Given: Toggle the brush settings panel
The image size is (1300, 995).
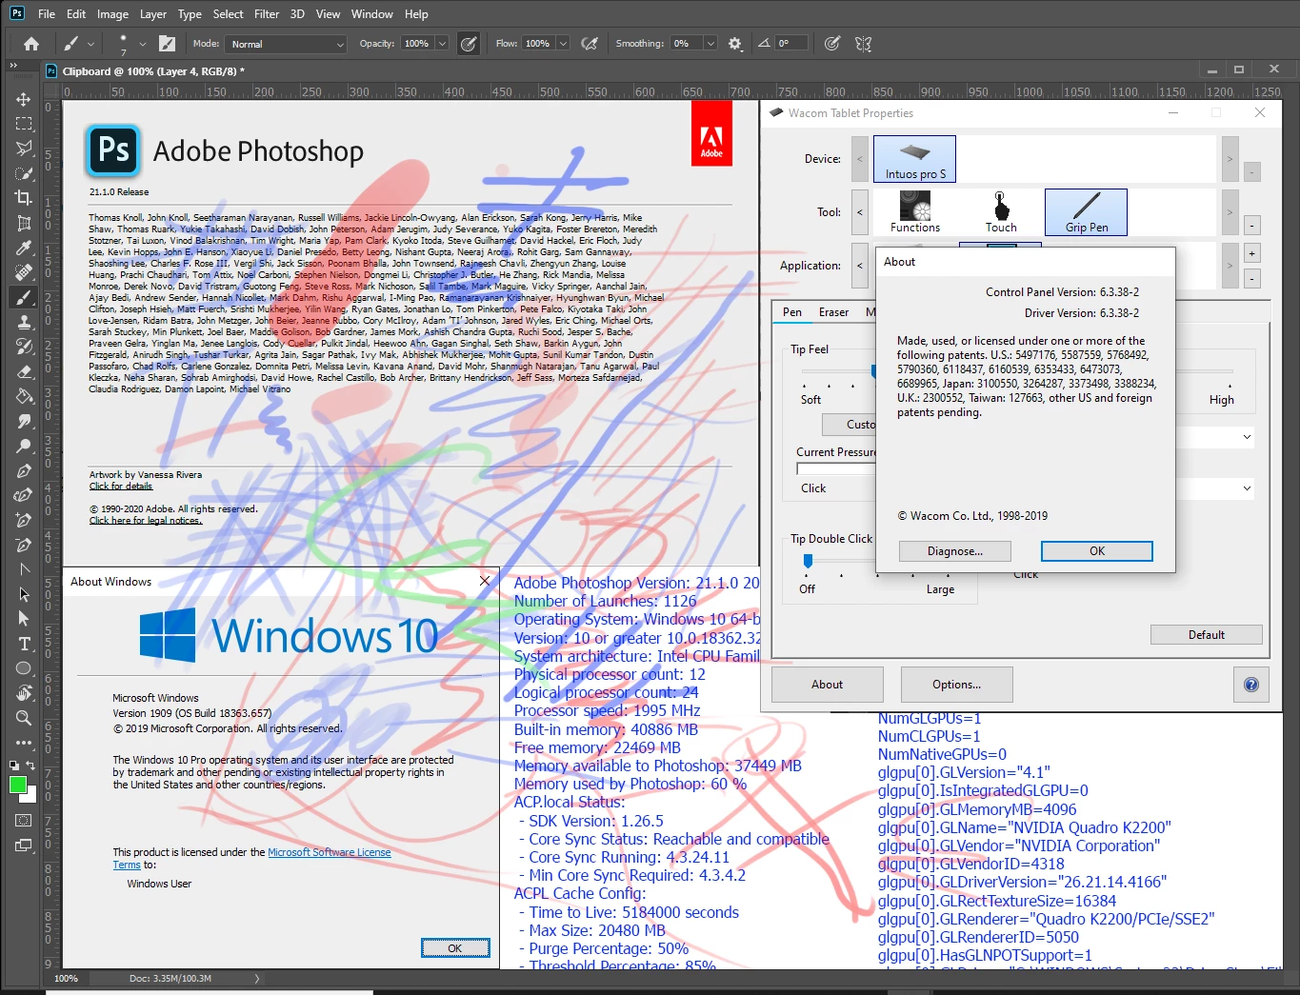Looking at the screenshot, I should [x=167, y=44].
